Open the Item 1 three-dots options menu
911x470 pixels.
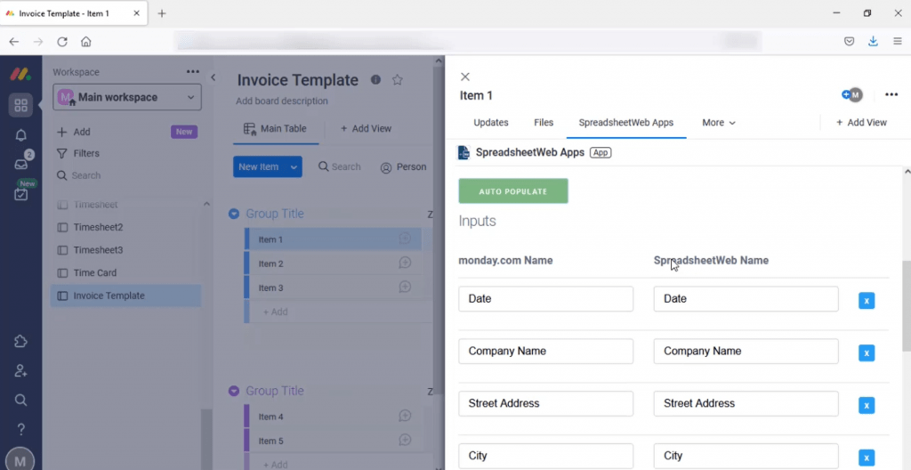click(891, 95)
